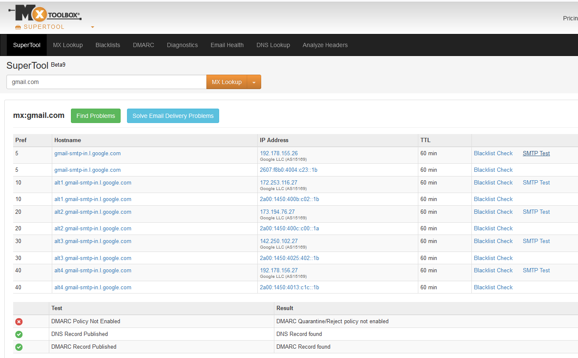Open the Email Health tab
This screenshot has width=578, height=358.
click(227, 45)
